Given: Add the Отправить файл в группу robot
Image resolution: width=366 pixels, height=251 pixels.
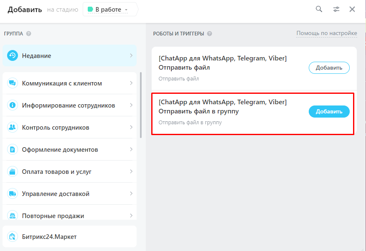Looking at the screenshot, I should pyautogui.click(x=329, y=111).
